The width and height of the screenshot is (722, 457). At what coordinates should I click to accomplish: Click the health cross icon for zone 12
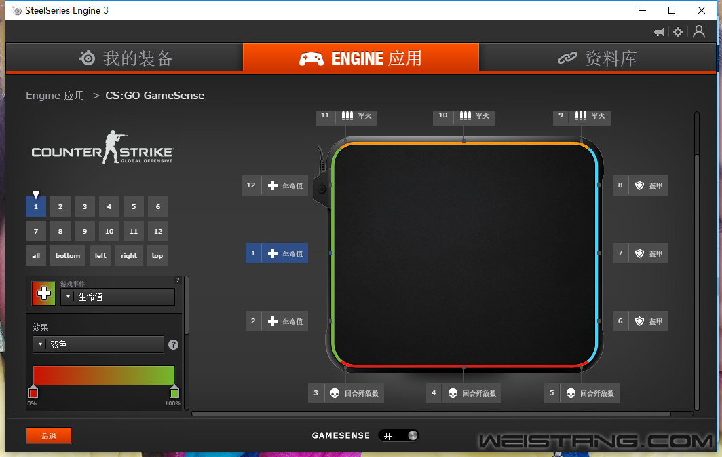[x=273, y=185]
